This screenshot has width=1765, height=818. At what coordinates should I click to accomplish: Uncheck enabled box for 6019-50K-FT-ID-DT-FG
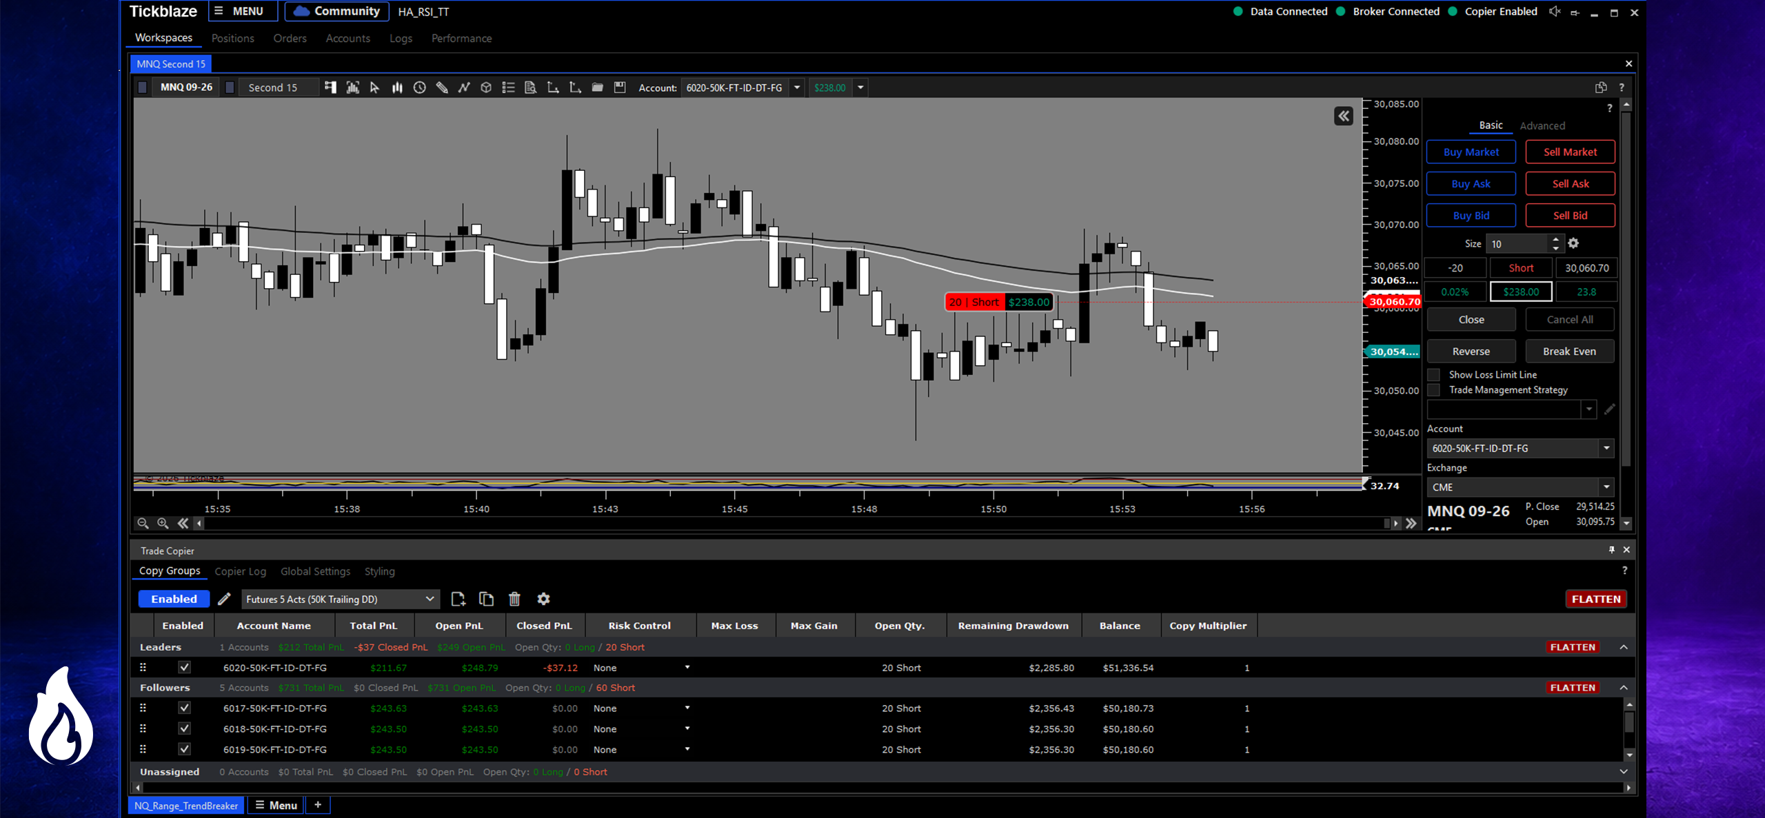tap(184, 749)
